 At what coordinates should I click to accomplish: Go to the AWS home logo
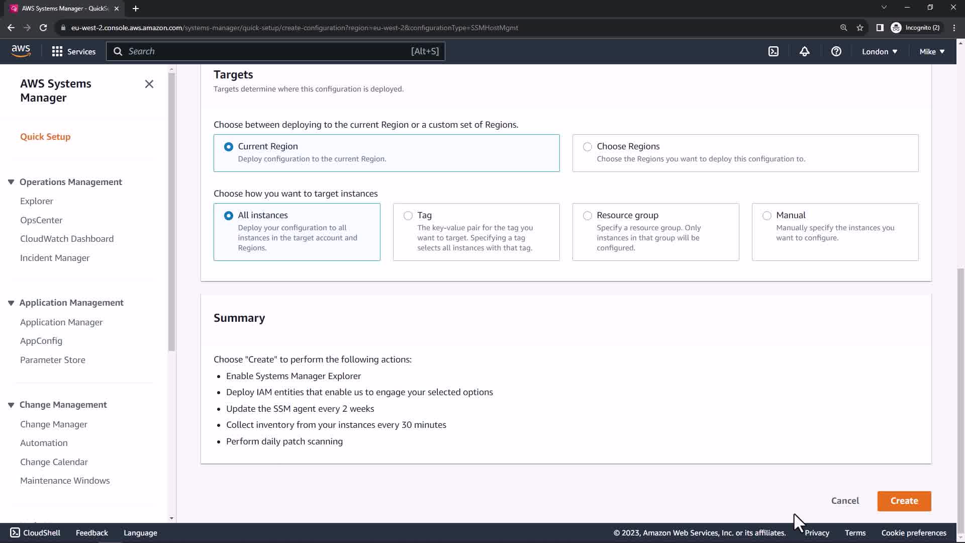click(x=21, y=51)
